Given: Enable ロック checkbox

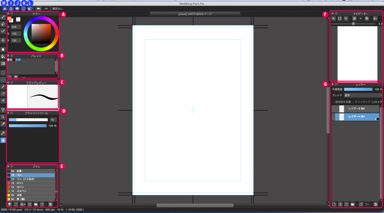Looking at the screenshot, I should coord(373,102).
